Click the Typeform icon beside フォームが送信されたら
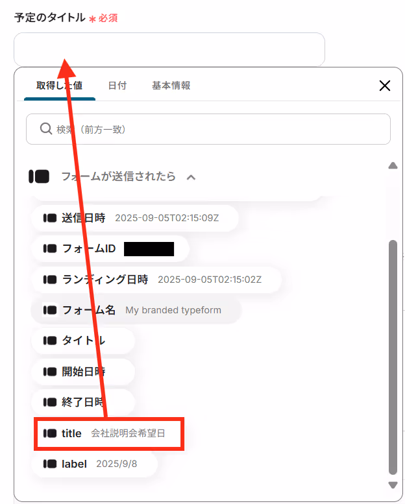The width and height of the screenshot is (405, 504). [x=39, y=176]
